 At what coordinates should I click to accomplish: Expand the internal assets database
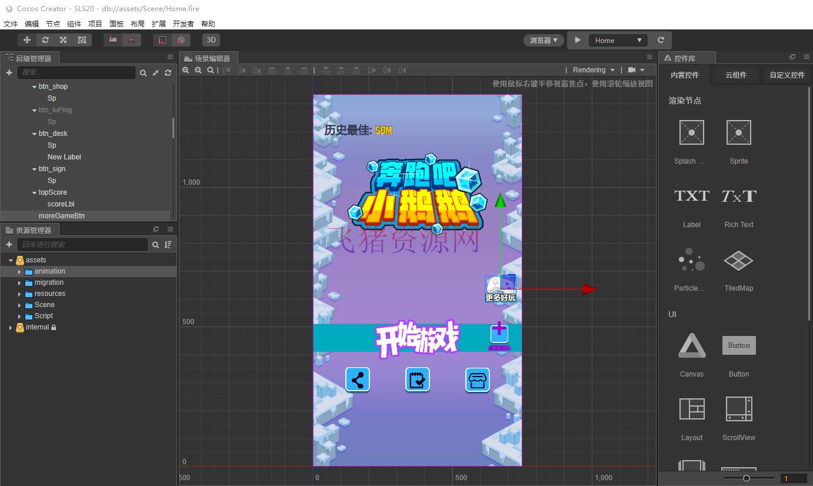tap(11, 327)
